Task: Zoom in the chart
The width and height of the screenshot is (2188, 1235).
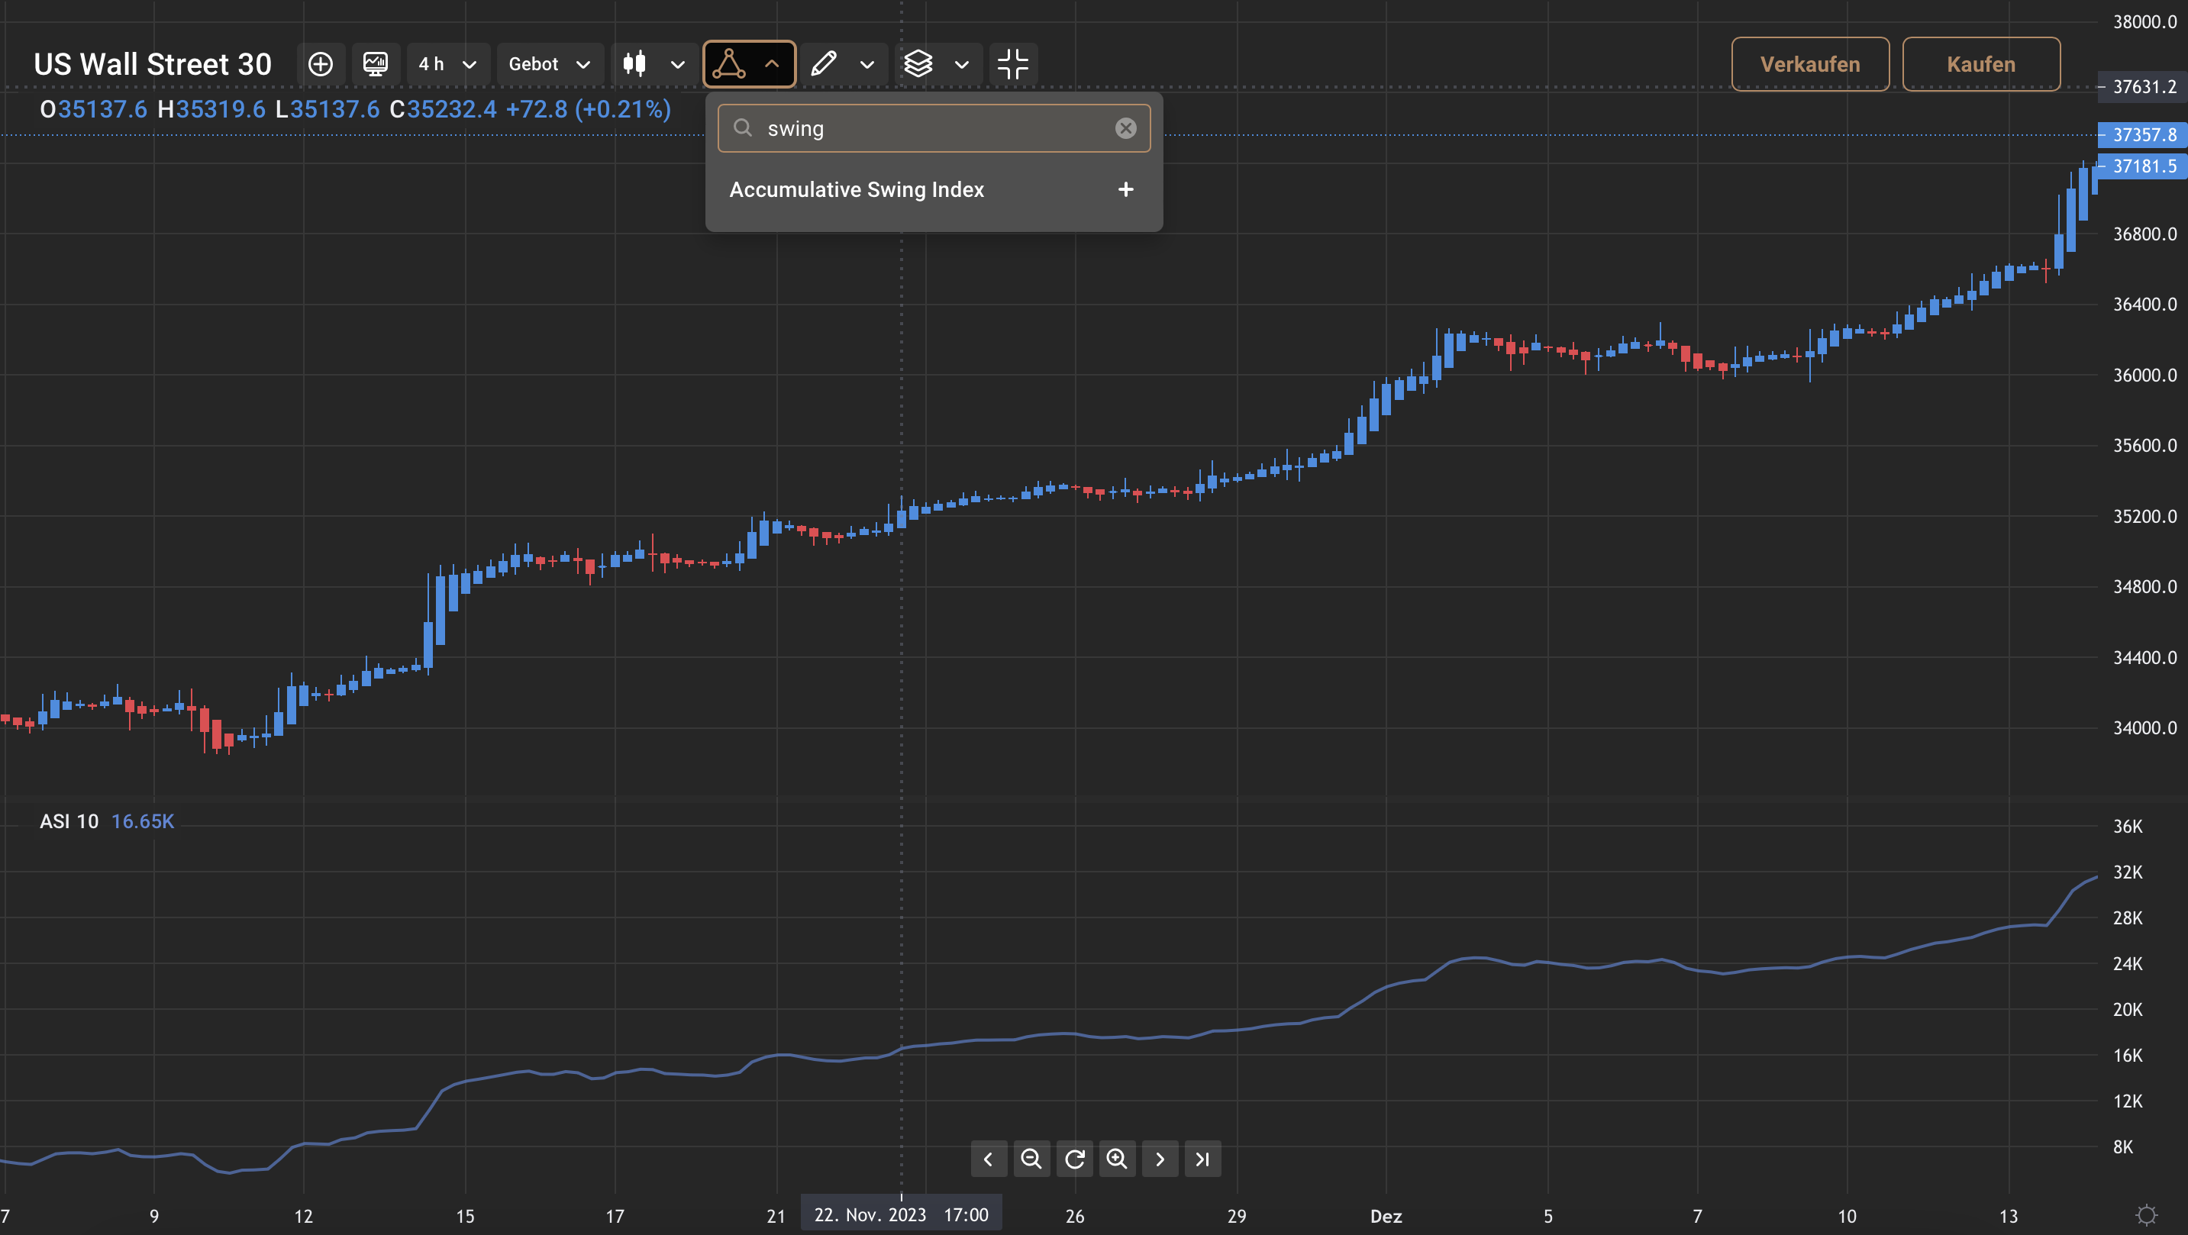Action: click(x=1117, y=1159)
